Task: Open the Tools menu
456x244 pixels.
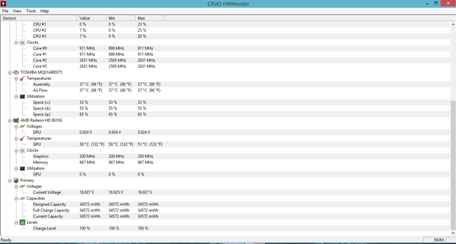Action: coord(31,11)
